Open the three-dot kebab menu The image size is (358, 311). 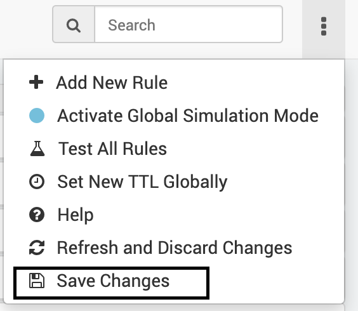coord(324,26)
